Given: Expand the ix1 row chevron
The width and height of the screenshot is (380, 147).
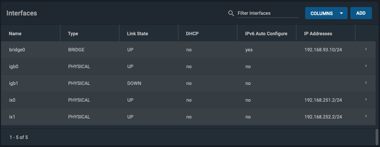Looking at the screenshot, I should tap(366, 116).
